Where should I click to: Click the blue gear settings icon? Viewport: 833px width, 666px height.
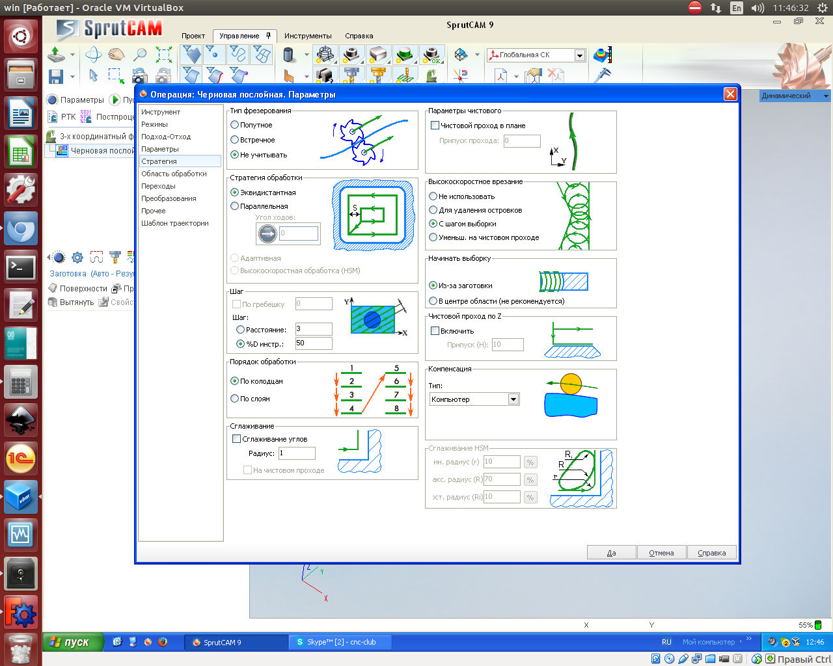coord(77,258)
